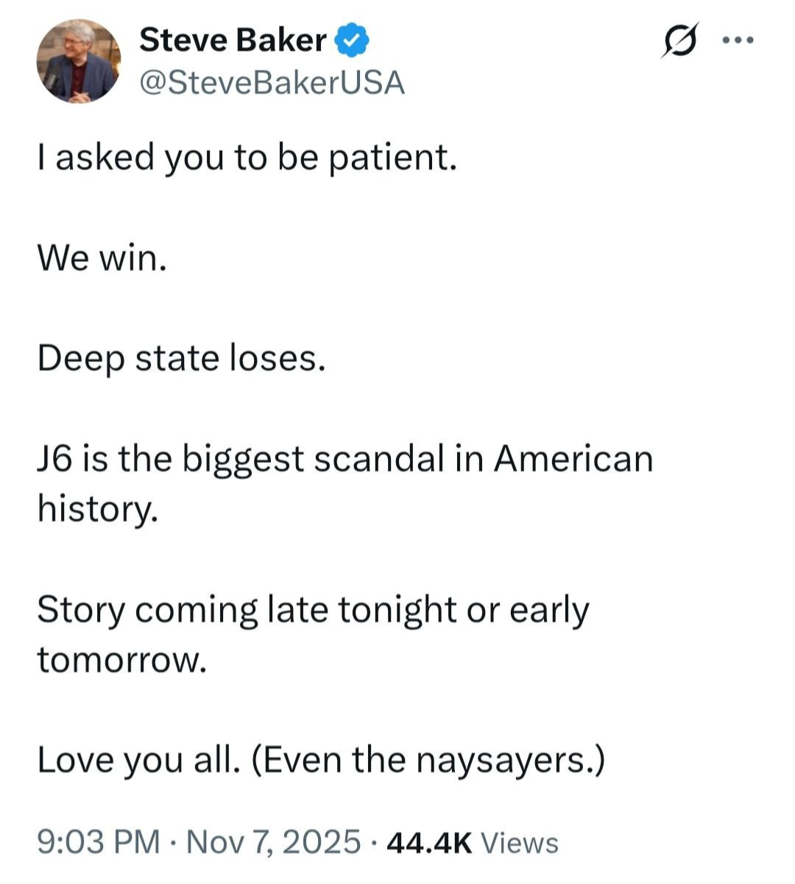This screenshot has height=884, width=795.
Task: Click the "We win." text
Action: point(102,258)
